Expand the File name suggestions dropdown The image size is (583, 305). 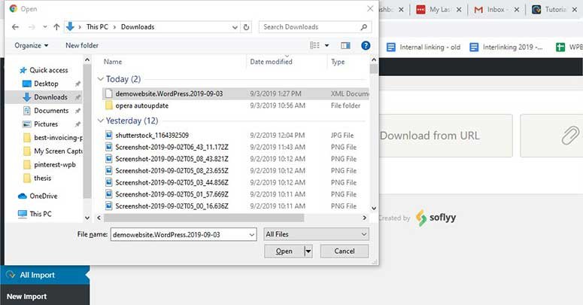[252, 235]
